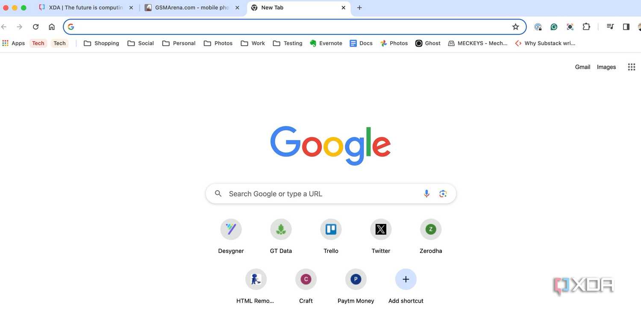Screen dimensions: 641x323
Task: Click the Google icon in the address bar
Action: (71, 27)
